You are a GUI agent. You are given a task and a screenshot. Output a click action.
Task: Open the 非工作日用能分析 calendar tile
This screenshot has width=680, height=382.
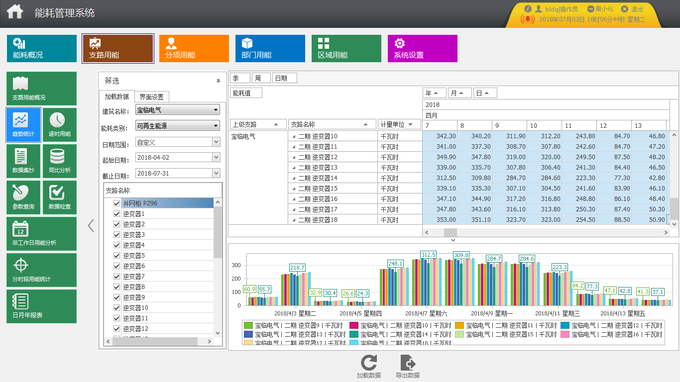tap(42, 234)
